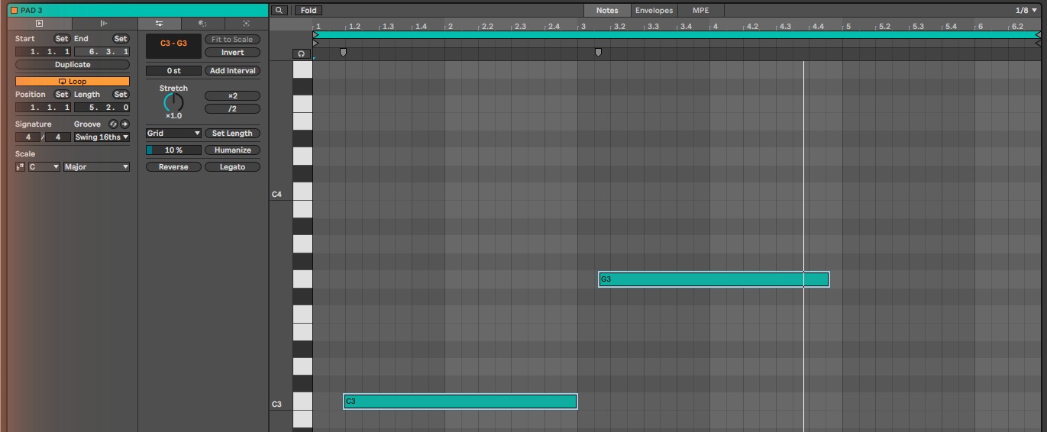Click the End position field 6. 3. 1

pos(102,52)
